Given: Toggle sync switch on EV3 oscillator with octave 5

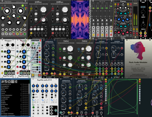Looking at the screenshot, I should (46, 95).
